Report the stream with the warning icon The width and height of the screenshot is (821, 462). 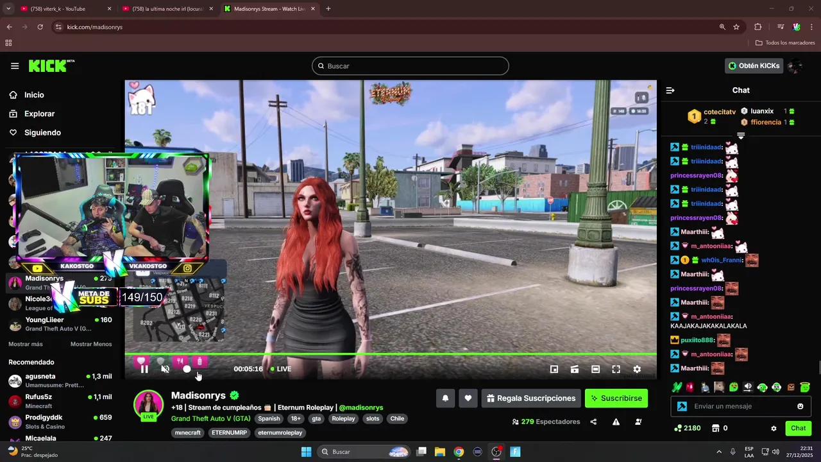point(616,422)
